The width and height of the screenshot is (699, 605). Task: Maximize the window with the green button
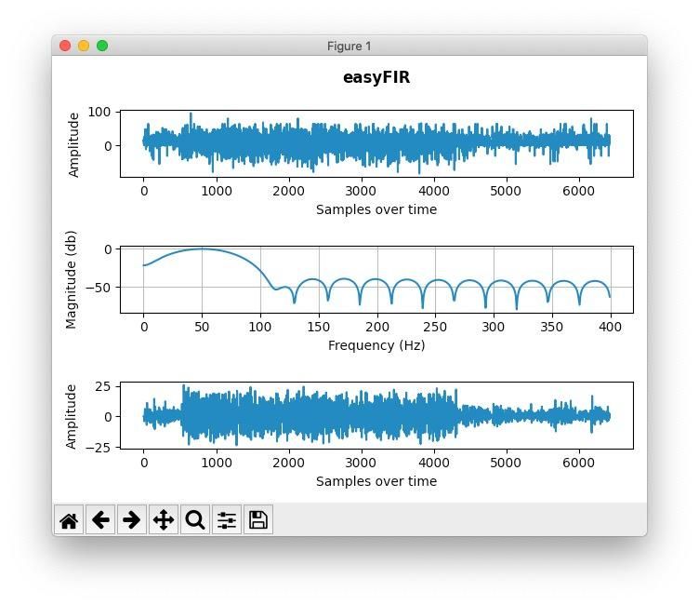pos(102,46)
